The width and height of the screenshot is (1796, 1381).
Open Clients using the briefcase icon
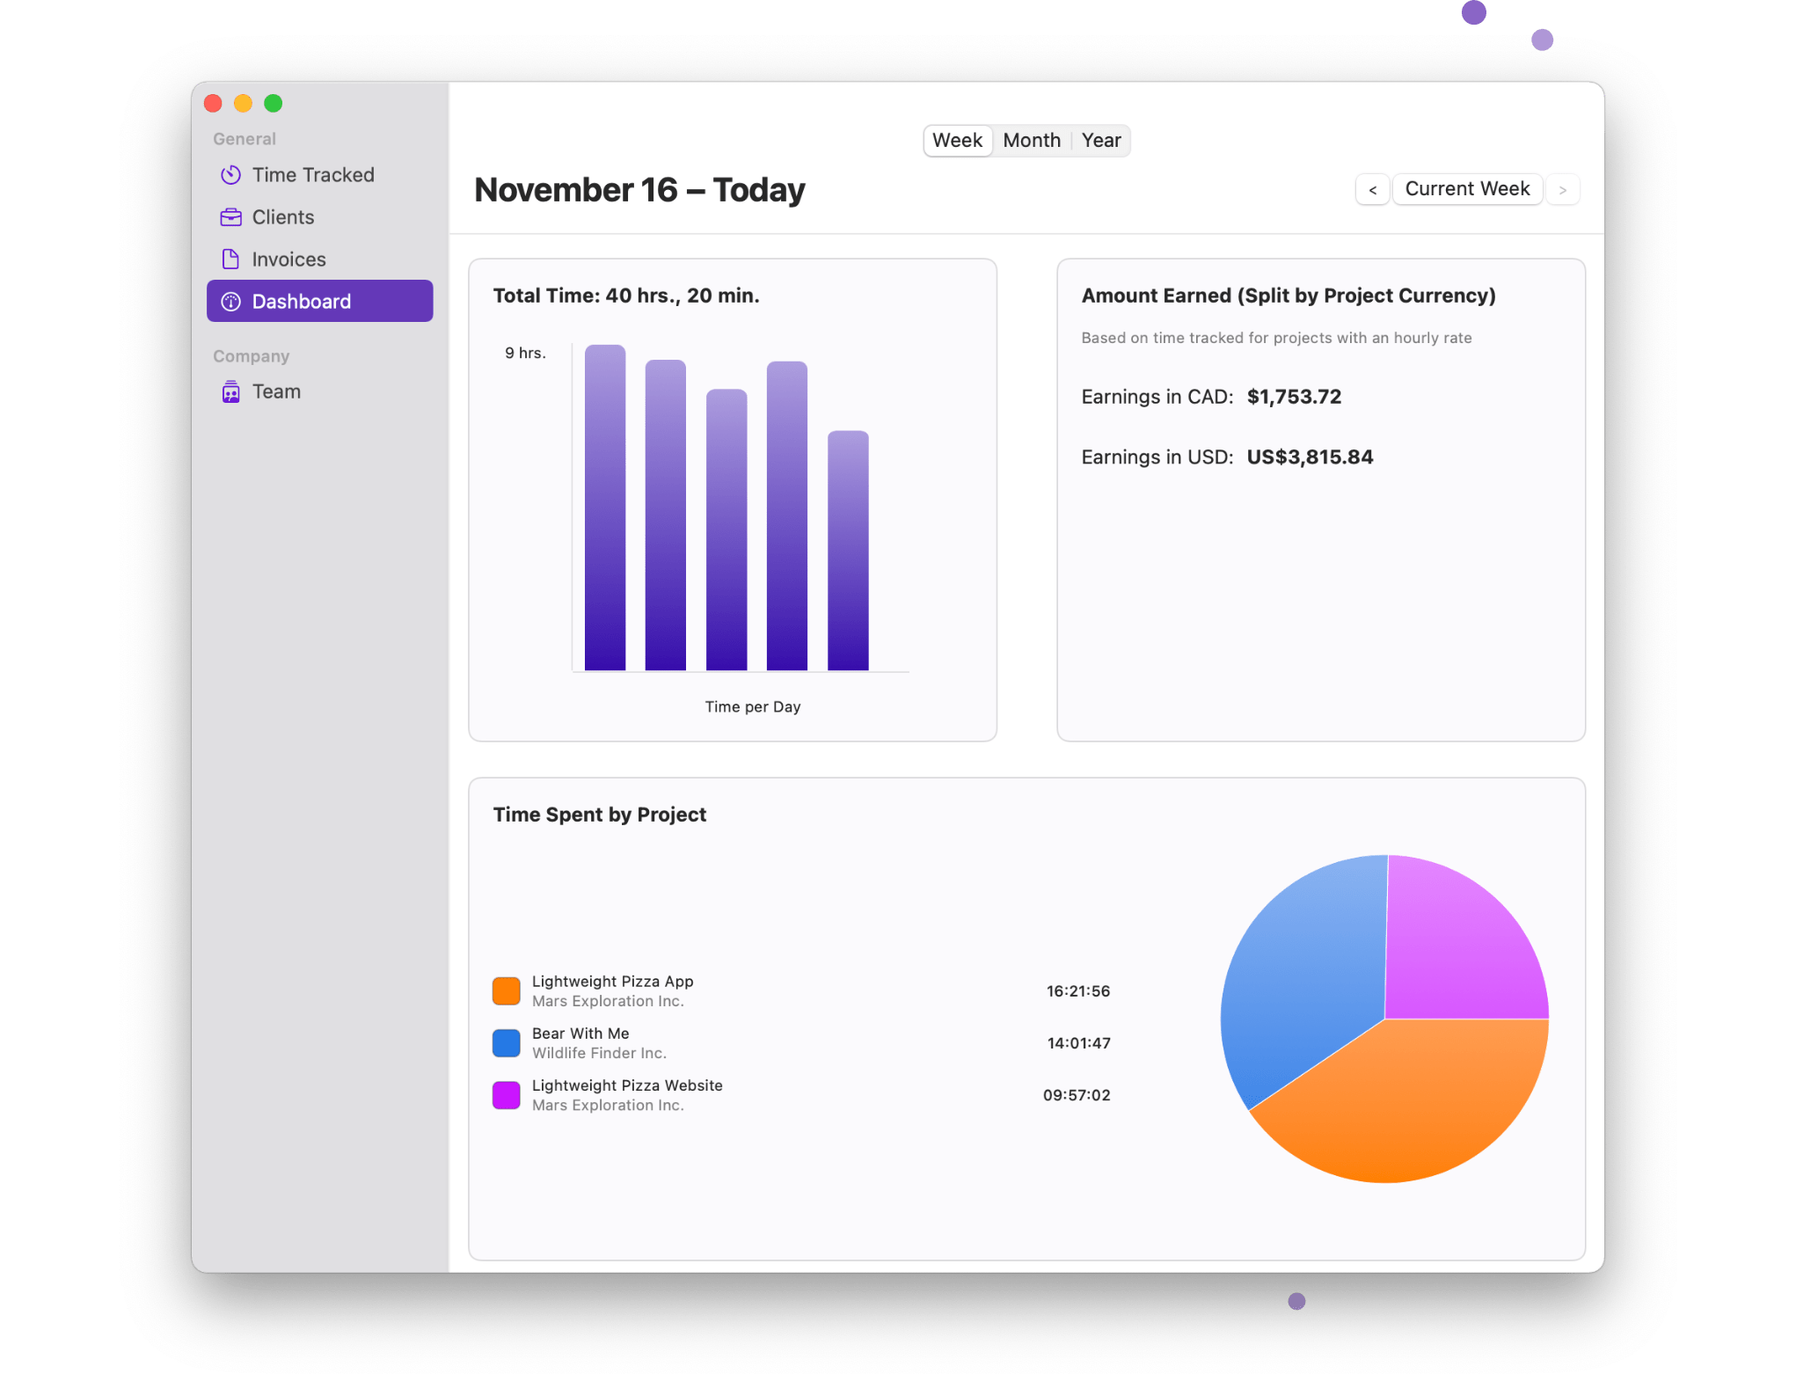click(x=230, y=216)
